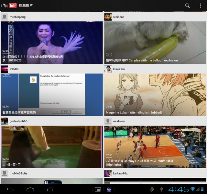
Task: Open the godsatan666 channel name
Action: click(x=18, y=121)
